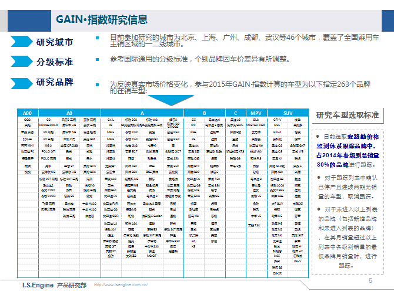The height and width of the screenshot is (295, 394).
Task: Click the A00 column header
Action: tap(28, 113)
